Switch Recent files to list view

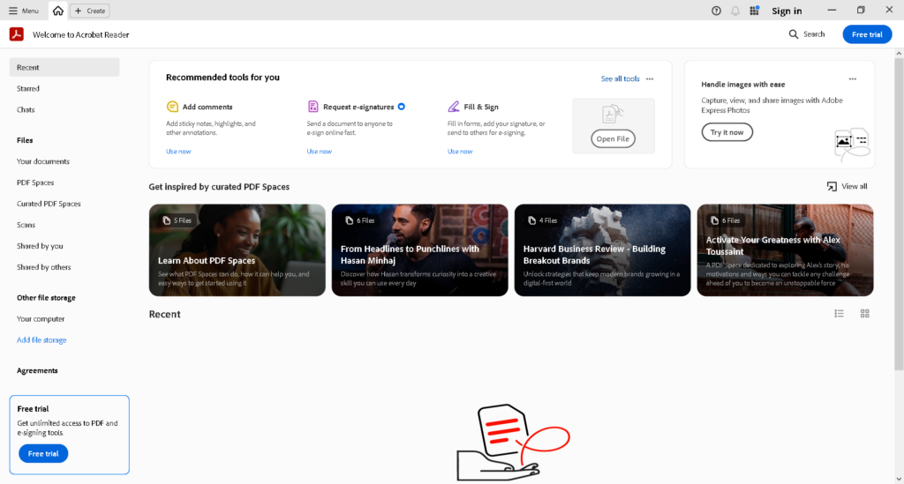pyautogui.click(x=839, y=314)
